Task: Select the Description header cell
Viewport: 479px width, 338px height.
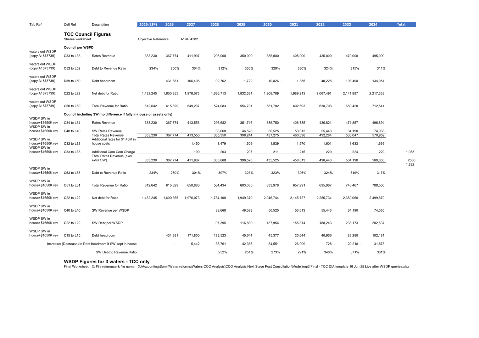Action: (x=100, y=25)
